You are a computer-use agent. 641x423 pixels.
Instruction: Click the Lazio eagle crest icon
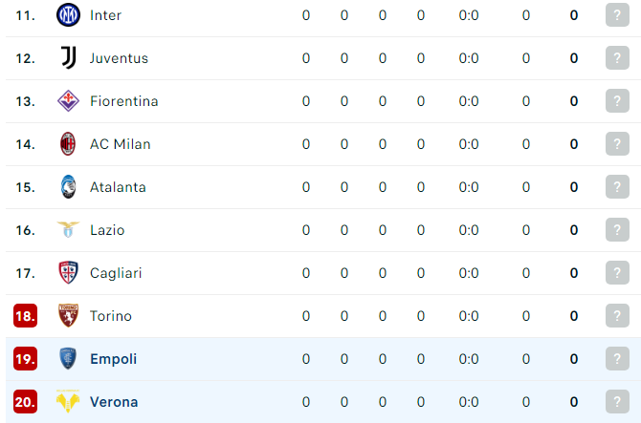68,230
